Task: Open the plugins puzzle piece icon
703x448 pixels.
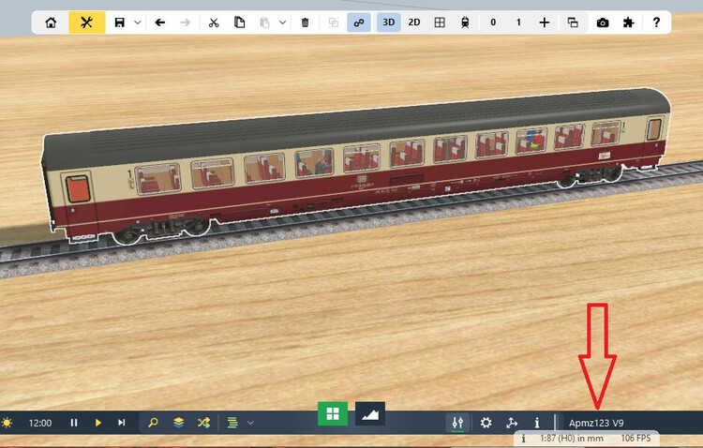Action: (x=629, y=22)
